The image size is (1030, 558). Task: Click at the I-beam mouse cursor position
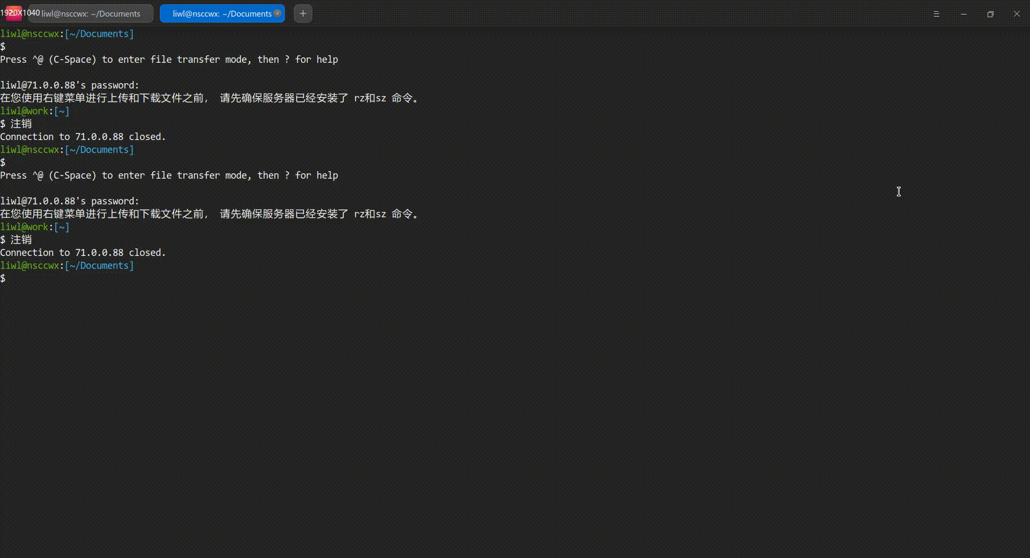pos(899,192)
